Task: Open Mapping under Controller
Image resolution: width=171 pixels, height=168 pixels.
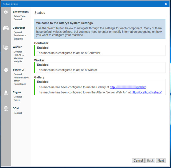Action: 18,39
